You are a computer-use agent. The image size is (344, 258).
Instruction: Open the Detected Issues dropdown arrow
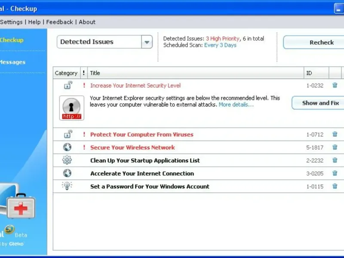pyautogui.click(x=147, y=42)
